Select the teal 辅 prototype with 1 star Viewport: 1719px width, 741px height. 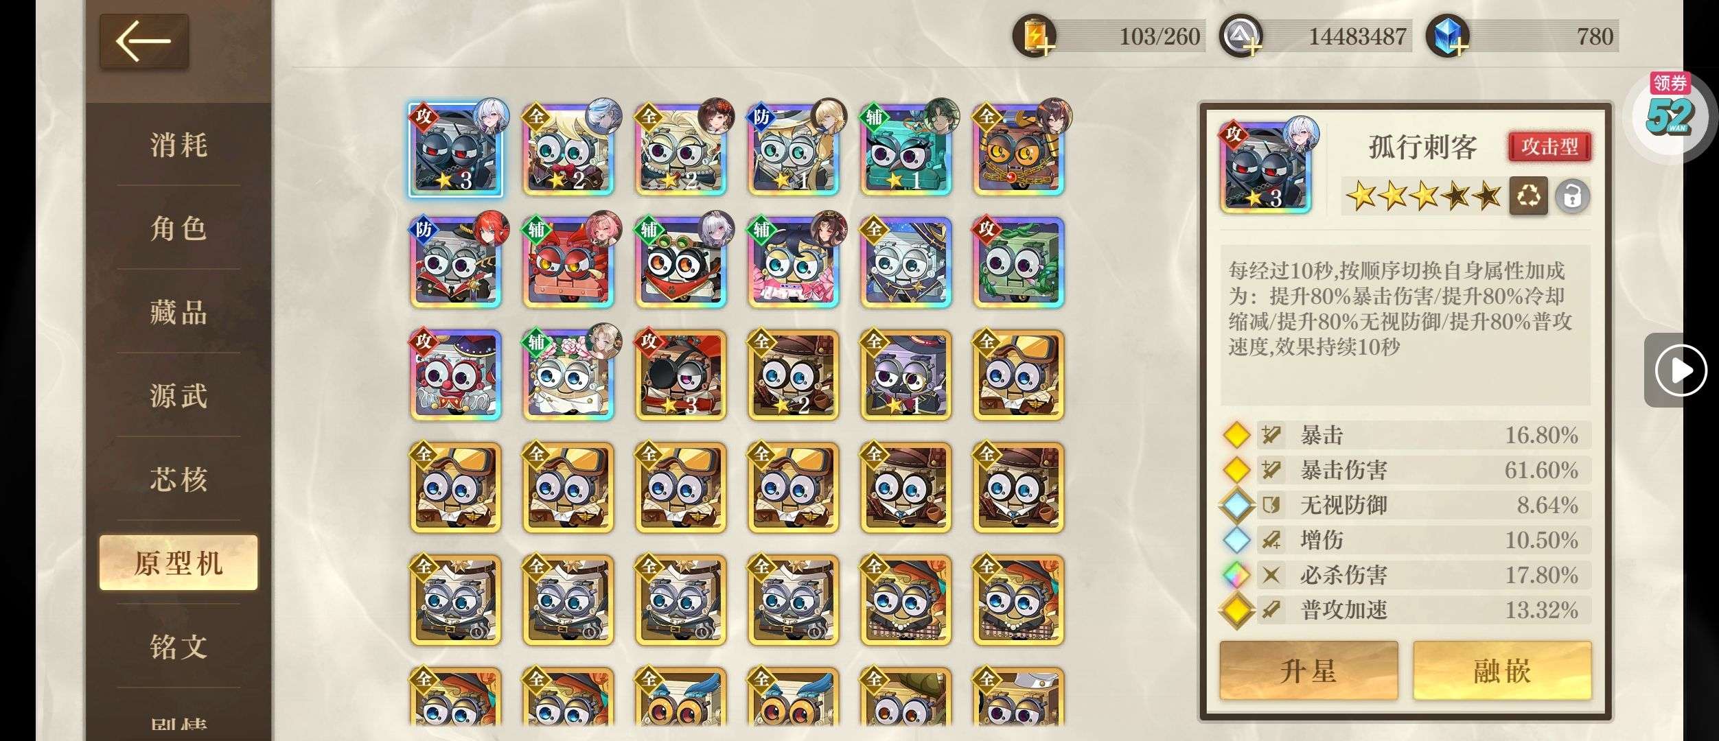tap(905, 150)
